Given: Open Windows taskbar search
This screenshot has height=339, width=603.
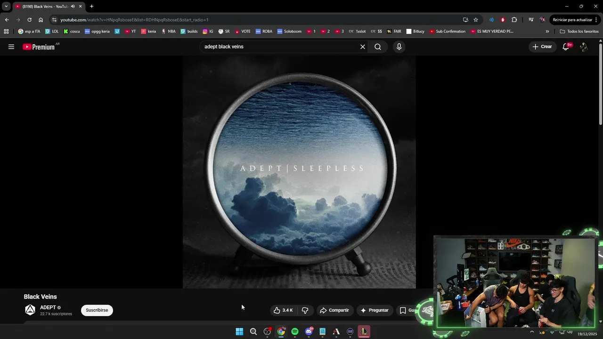Looking at the screenshot, I should 253,331.
